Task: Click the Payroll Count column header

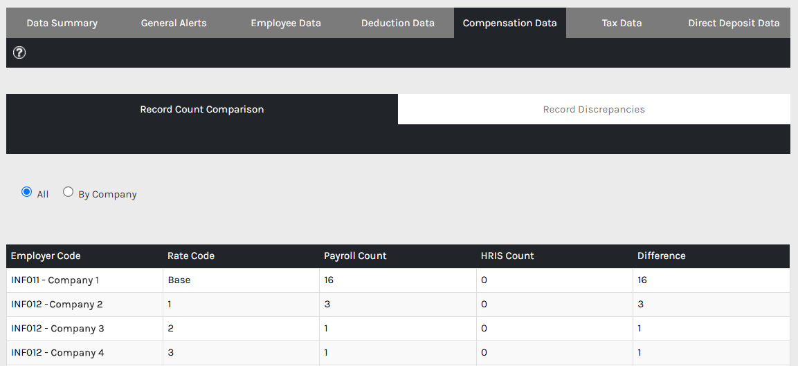Action: (x=398, y=256)
